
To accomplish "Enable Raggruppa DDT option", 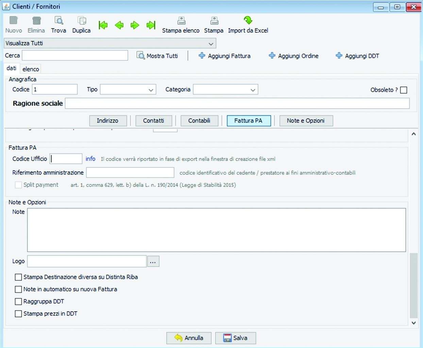I will [18, 302].
